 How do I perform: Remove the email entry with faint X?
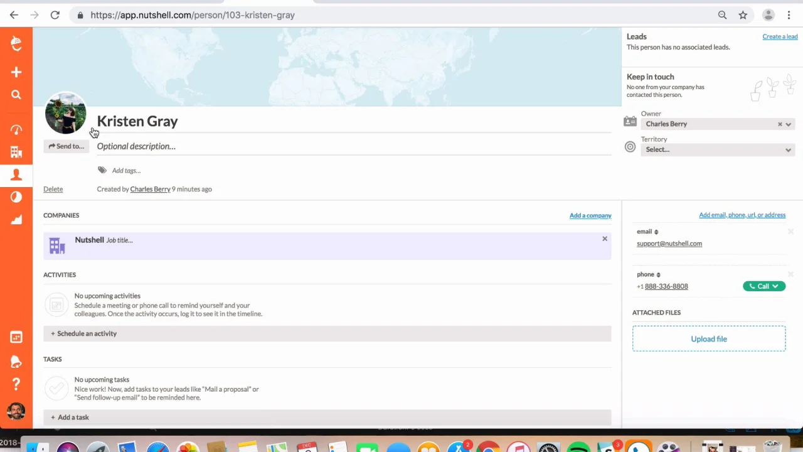coord(790,232)
